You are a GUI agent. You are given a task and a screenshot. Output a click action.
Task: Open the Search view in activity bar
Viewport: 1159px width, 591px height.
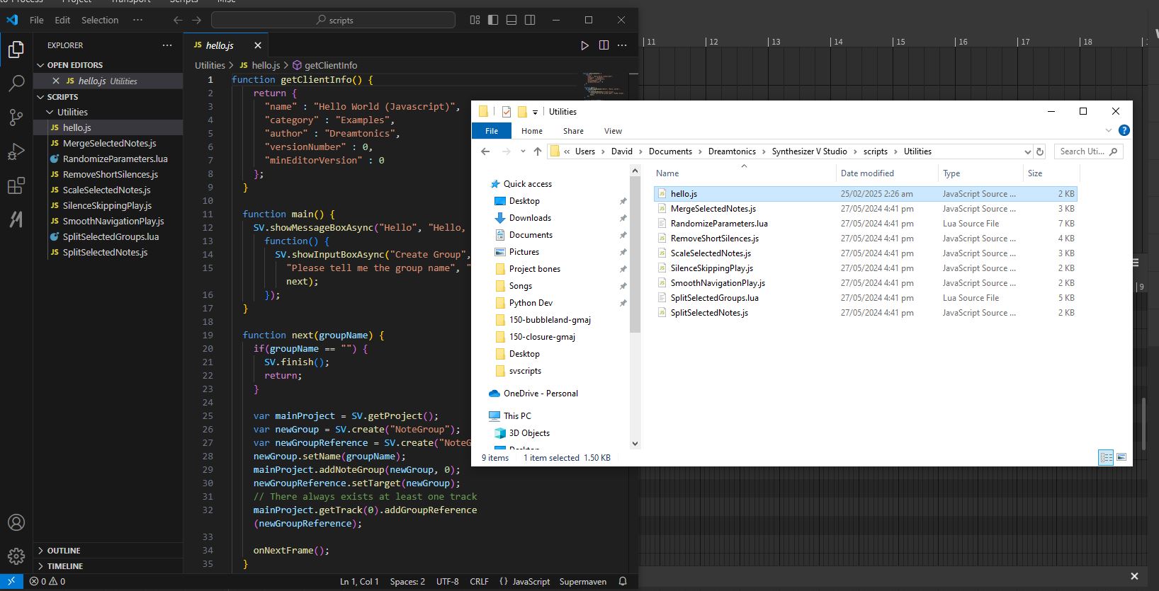click(16, 84)
